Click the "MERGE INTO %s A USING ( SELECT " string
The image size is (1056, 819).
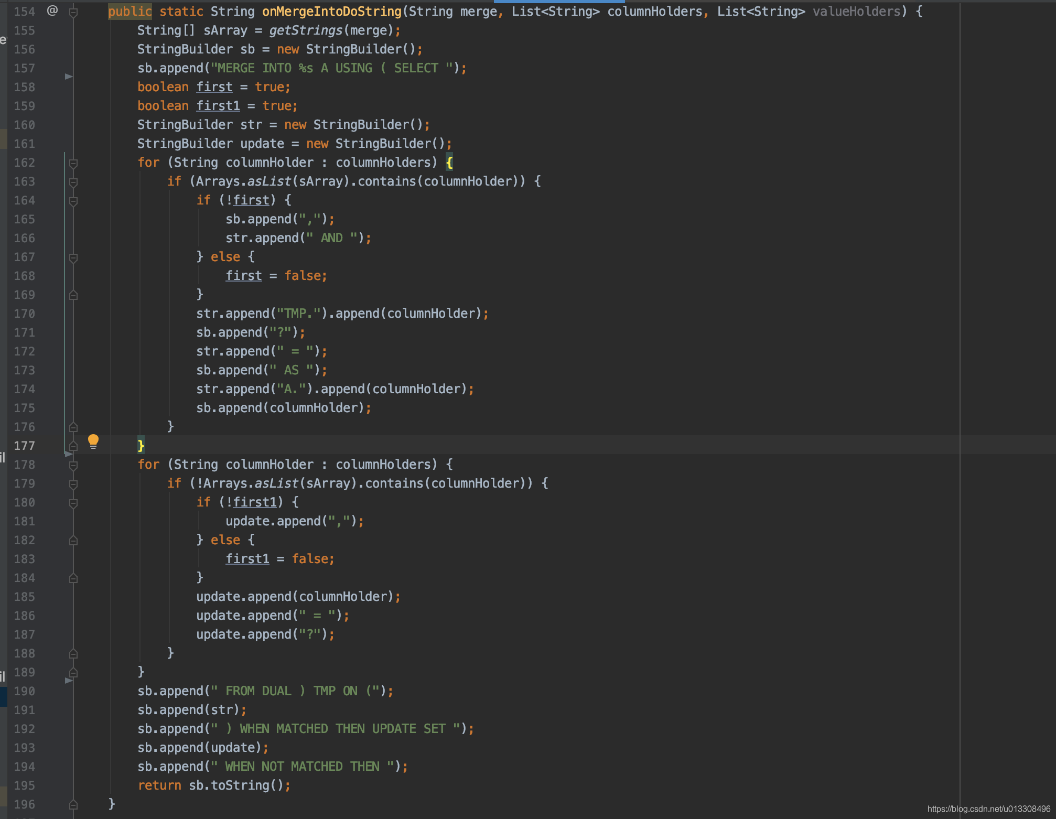click(x=332, y=68)
